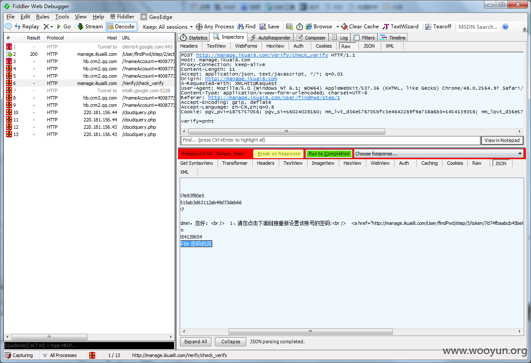
Task: Click Run to Completion button
Action: [x=329, y=154]
